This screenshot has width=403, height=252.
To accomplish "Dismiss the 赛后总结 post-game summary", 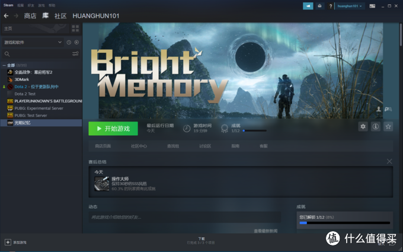I will [389, 161].
